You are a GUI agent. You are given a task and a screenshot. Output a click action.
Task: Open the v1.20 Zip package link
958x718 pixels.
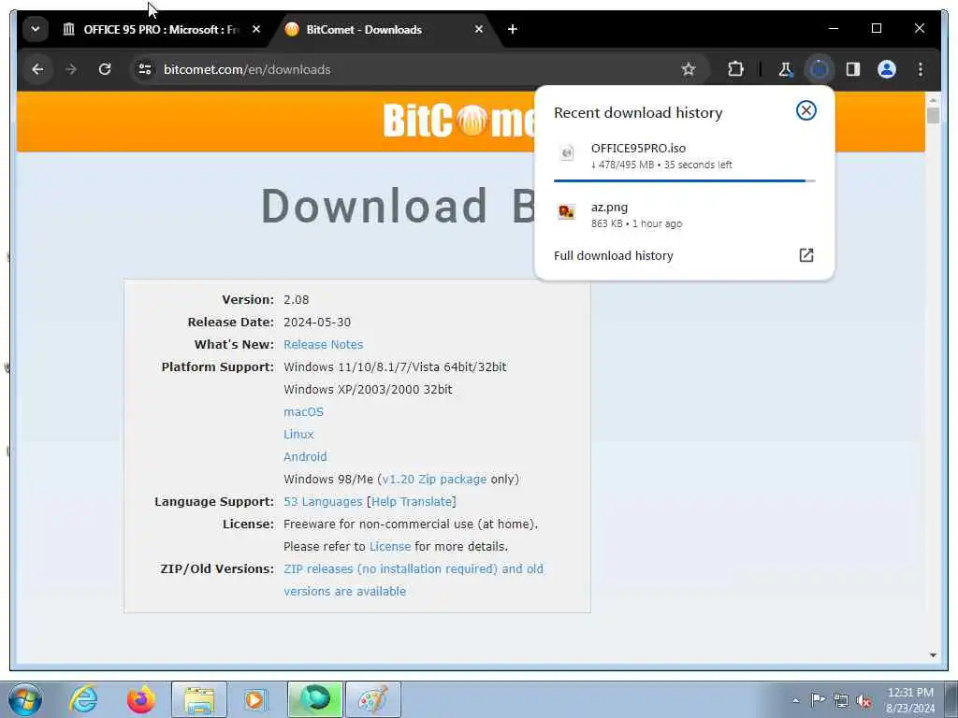coord(434,480)
